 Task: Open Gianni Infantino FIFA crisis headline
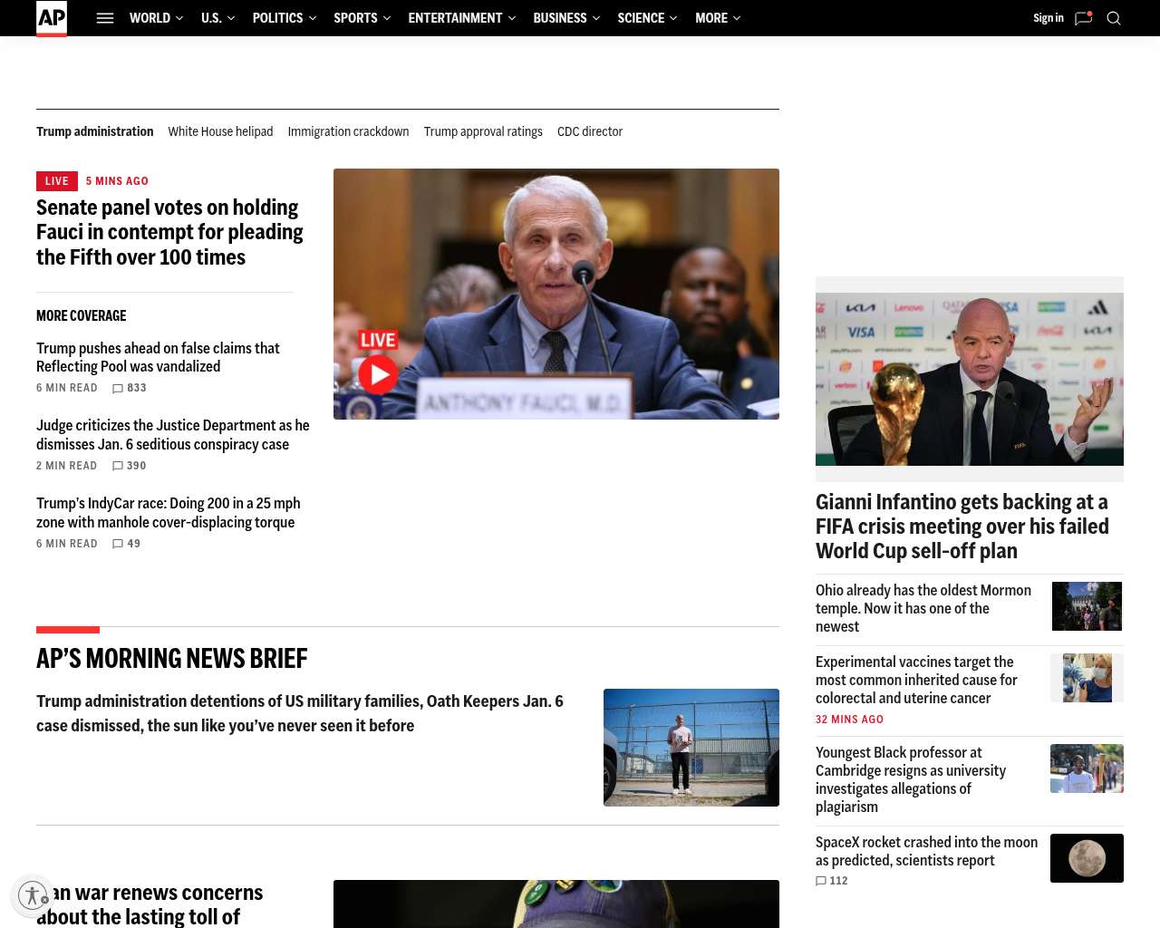(962, 527)
